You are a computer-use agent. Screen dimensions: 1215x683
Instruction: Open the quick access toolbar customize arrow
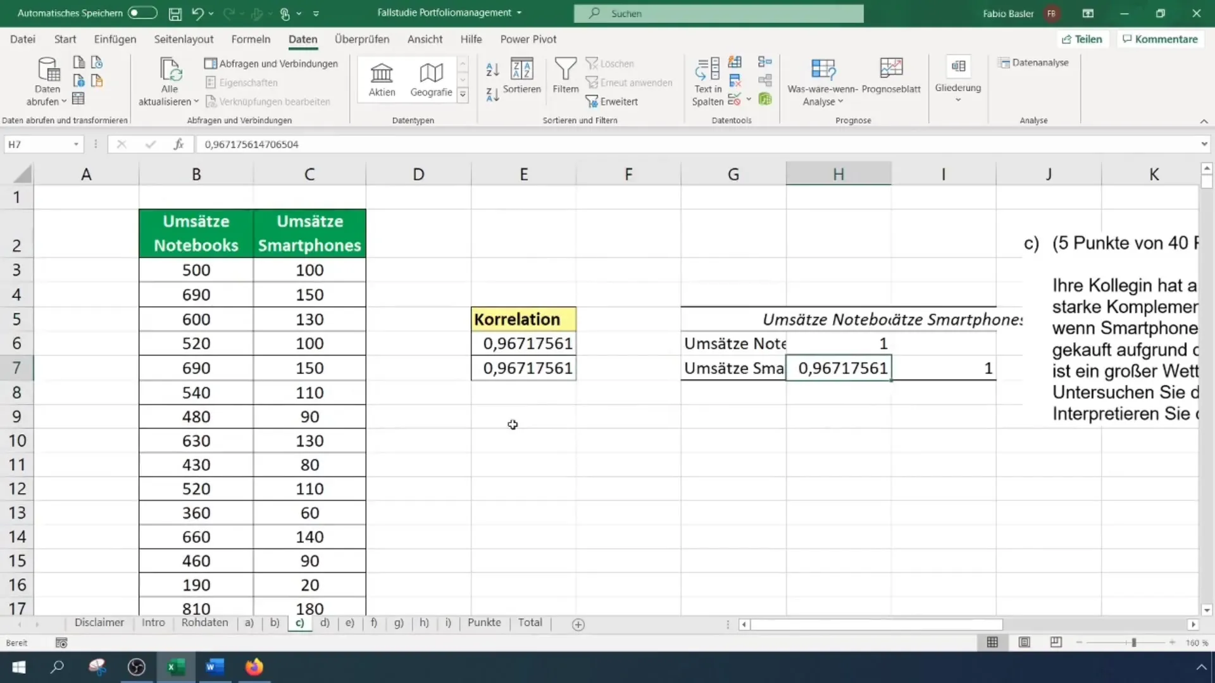coord(316,13)
